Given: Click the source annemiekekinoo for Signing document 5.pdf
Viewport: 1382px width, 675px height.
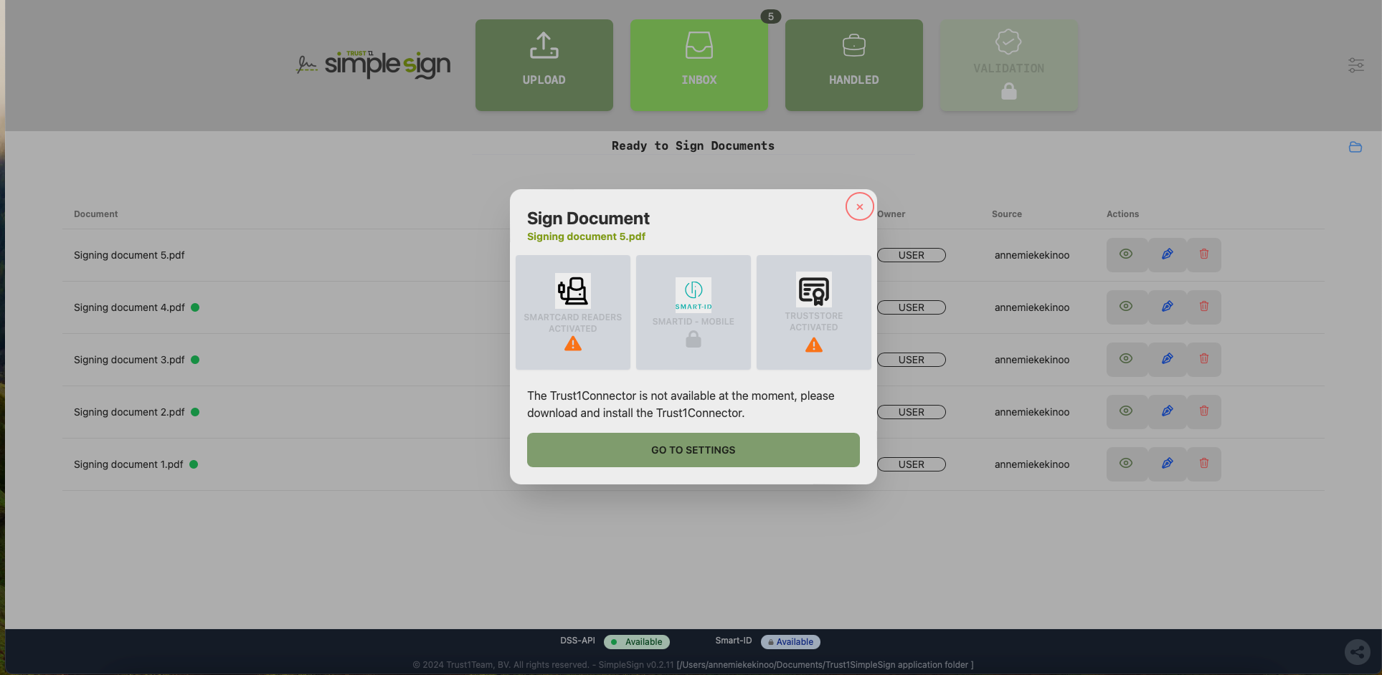Looking at the screenshot, I should [1032, 255].
